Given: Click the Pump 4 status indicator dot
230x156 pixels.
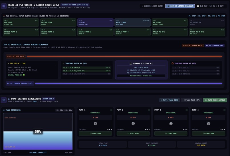Looking at the screenshot, I should click(x=224, y=110).
